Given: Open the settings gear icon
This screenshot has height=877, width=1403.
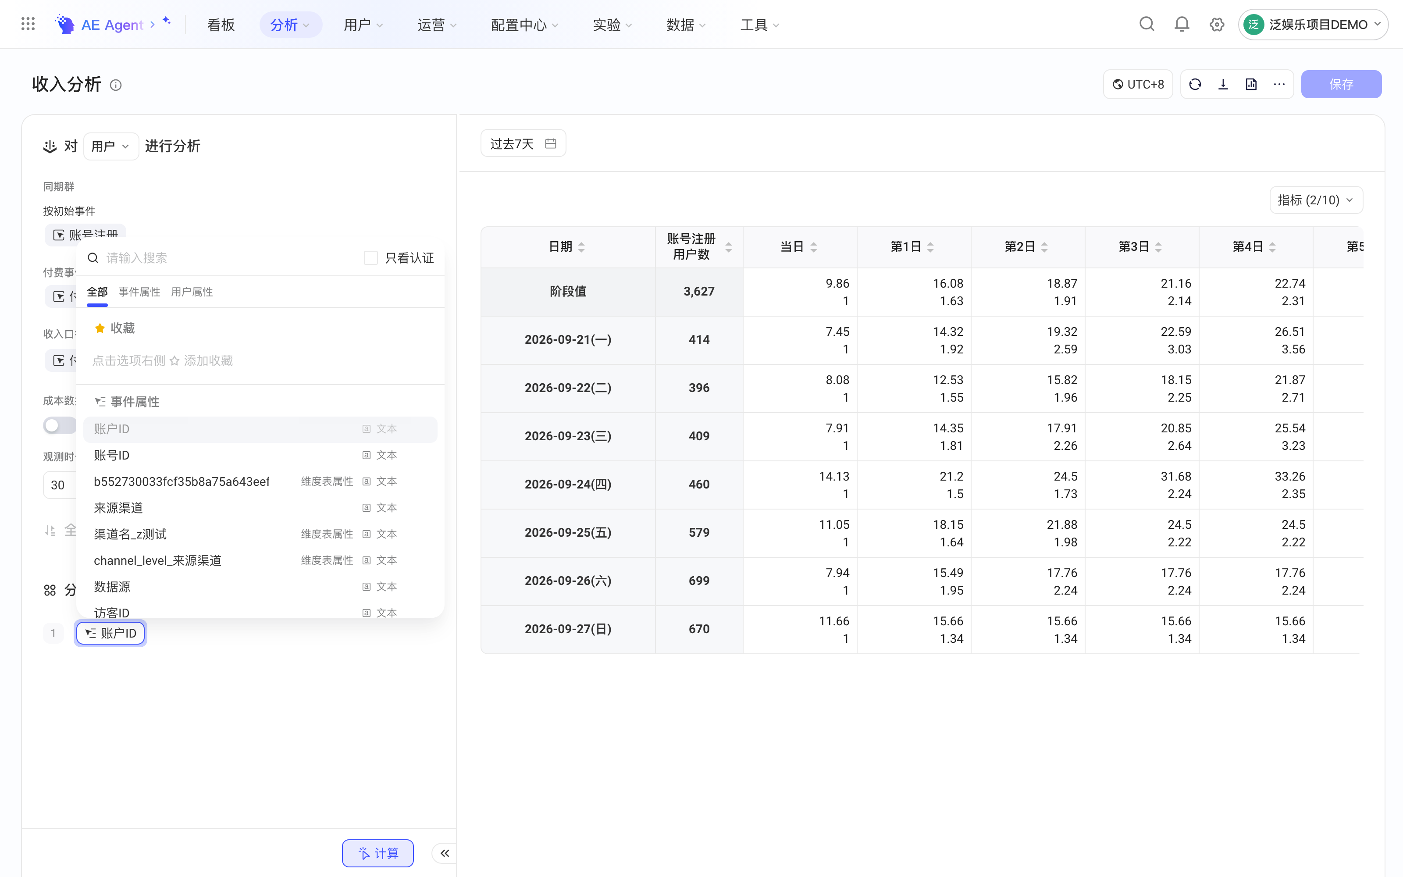Looking at the screenshot, I should coord(1216,25).
